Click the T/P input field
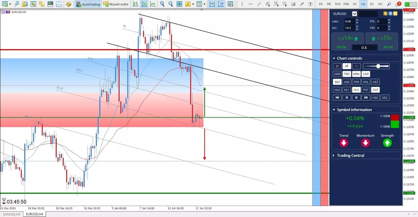 (x=381, y=28)
